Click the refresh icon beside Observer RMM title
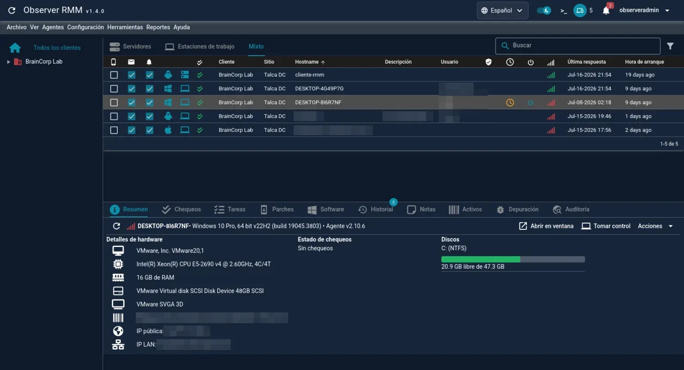684x370 pixels. (x=12, y=10)
